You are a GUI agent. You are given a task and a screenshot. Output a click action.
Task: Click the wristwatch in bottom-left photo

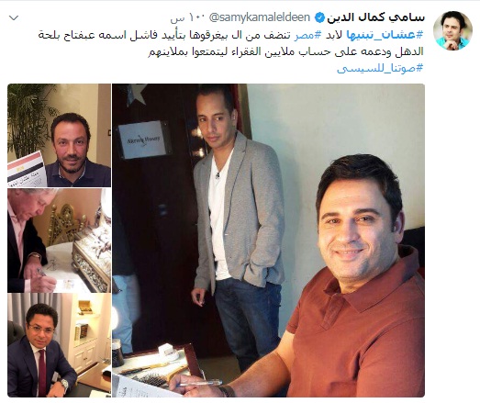[64, 385]
